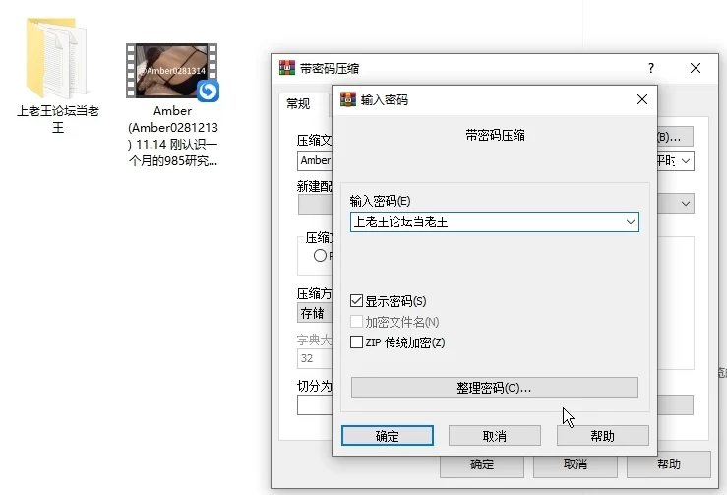Click WinRAR icon in 带密码压缩 title bar
The image size is (727, 495).
(x=287, y=68)
